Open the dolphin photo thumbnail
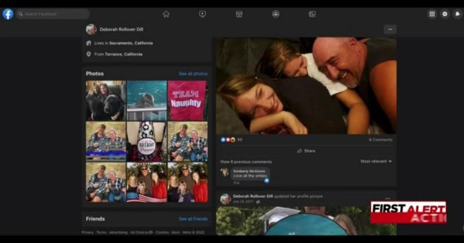Image resolution: width=464 pixels, height=243 pixels. [147, 101]
